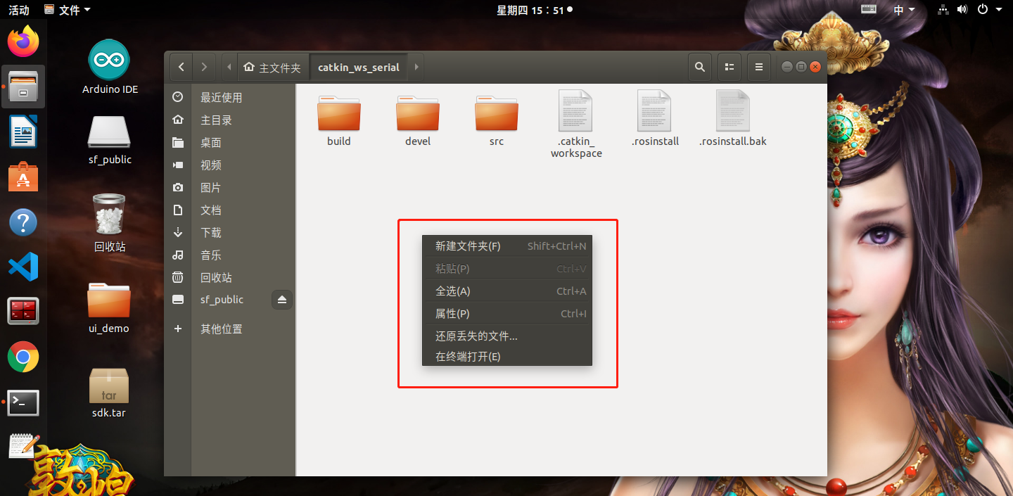Go forward in folder history
1013x496 pixels.
pyautogui.click(x=204, y=67)
